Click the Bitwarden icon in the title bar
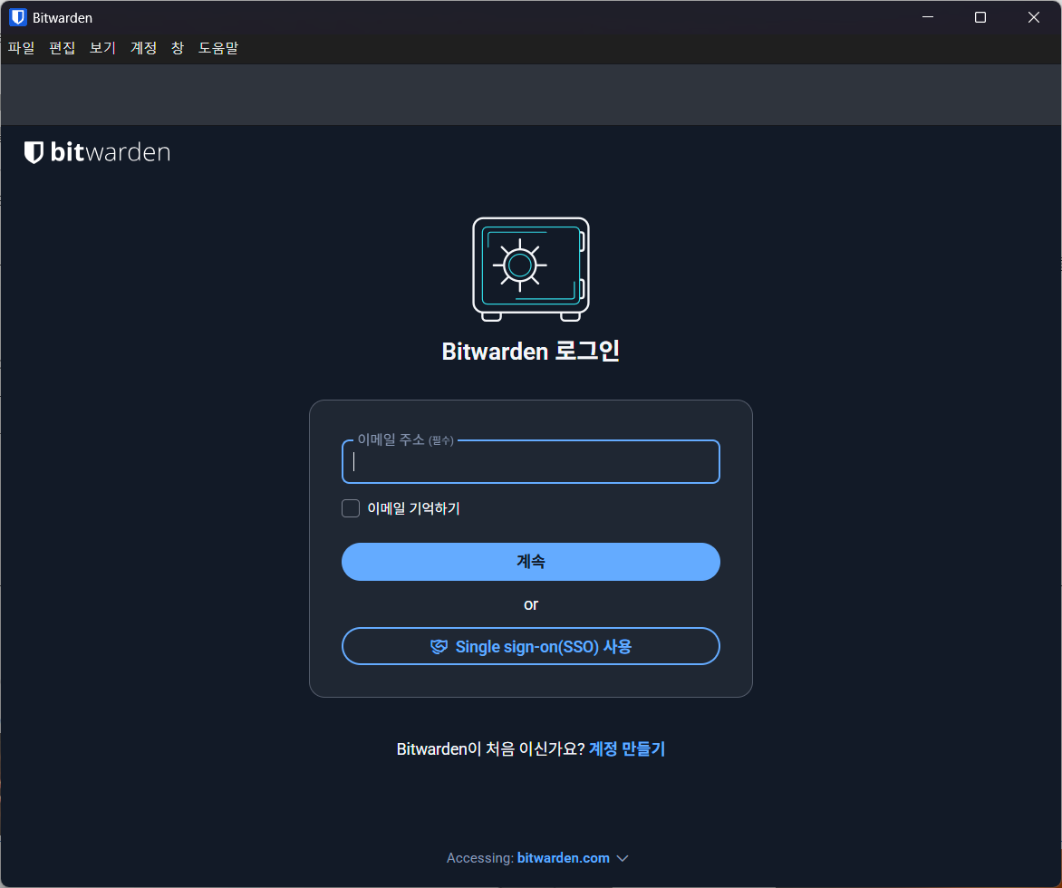Image resolution: width=1062 pixels, height=888 pixels. coord(16,16)
